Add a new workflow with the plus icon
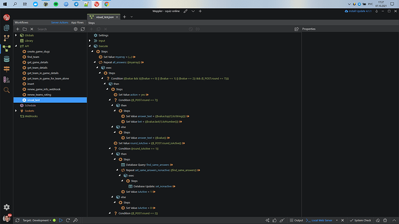The image size is (399, 224). [17, 29]
